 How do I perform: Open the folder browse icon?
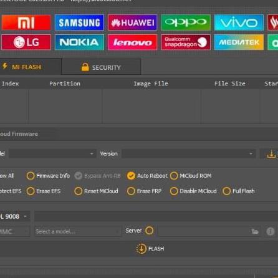255,231
